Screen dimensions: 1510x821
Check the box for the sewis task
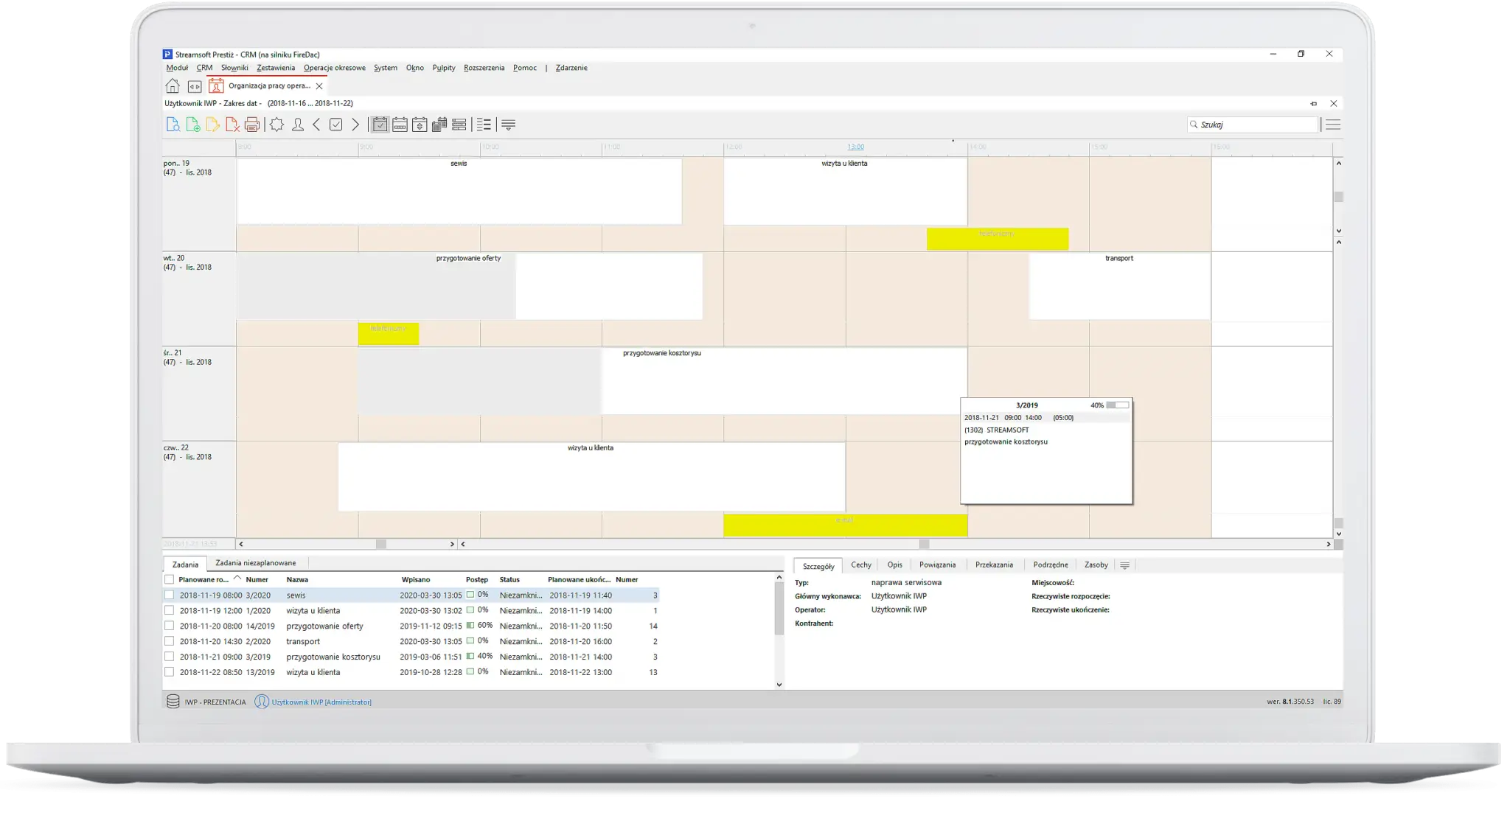point(170,595)
